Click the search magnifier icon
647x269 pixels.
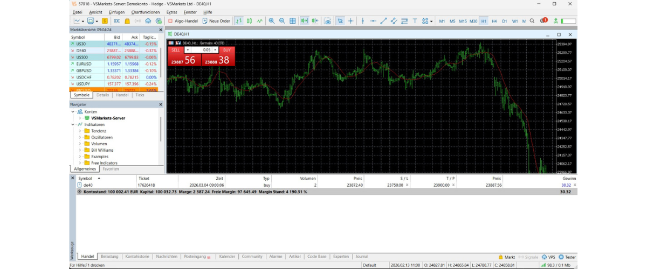(x=532, y=21)
